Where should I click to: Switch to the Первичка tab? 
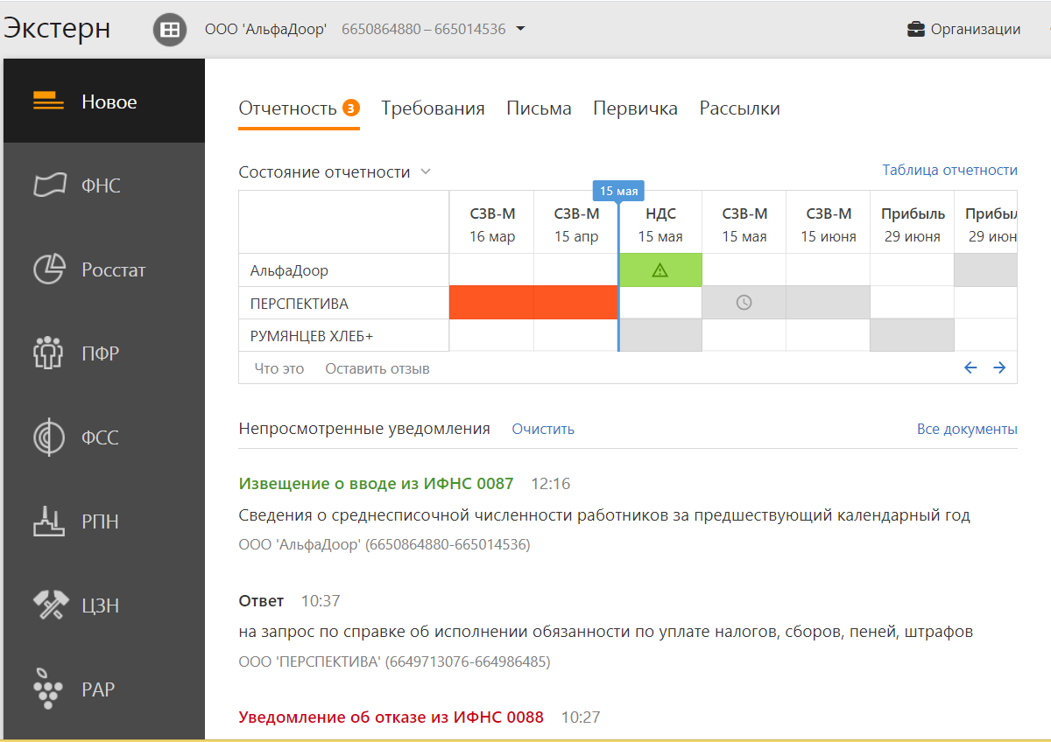click(635, 108)
